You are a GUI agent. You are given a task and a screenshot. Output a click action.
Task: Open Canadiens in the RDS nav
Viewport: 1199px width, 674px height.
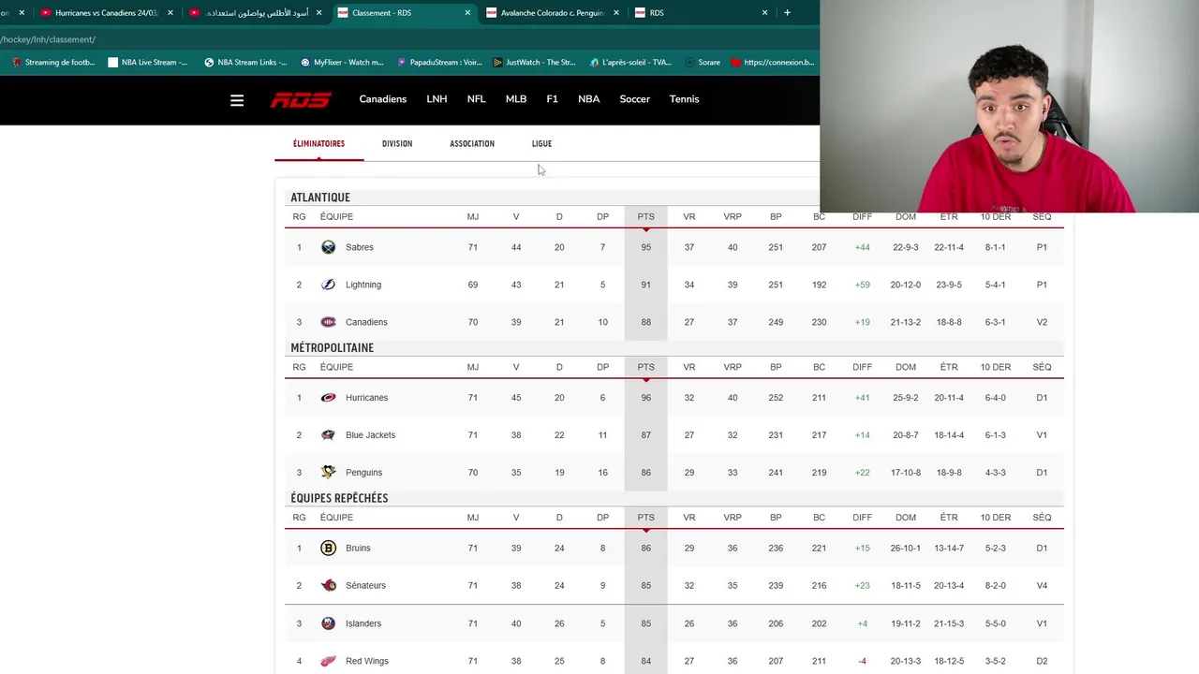[383, 99]
